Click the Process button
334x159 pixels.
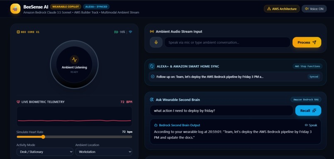tap(307, 42)
